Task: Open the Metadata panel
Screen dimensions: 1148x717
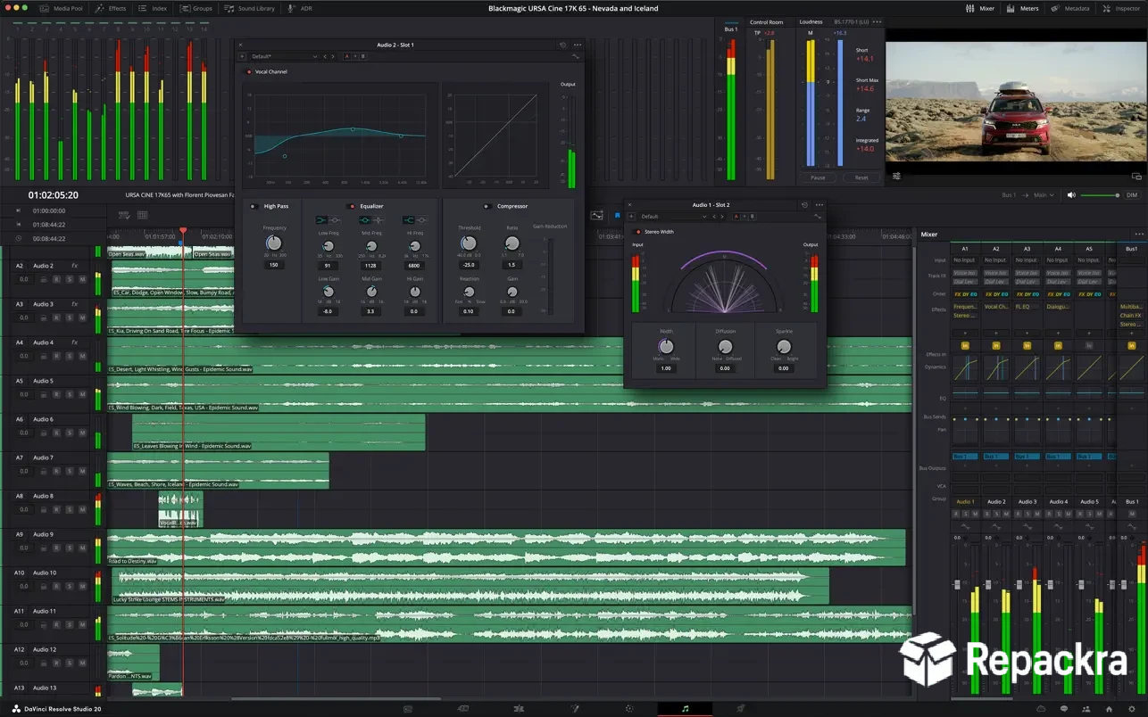Action: pyautogui.click(x=1070, y=8)
